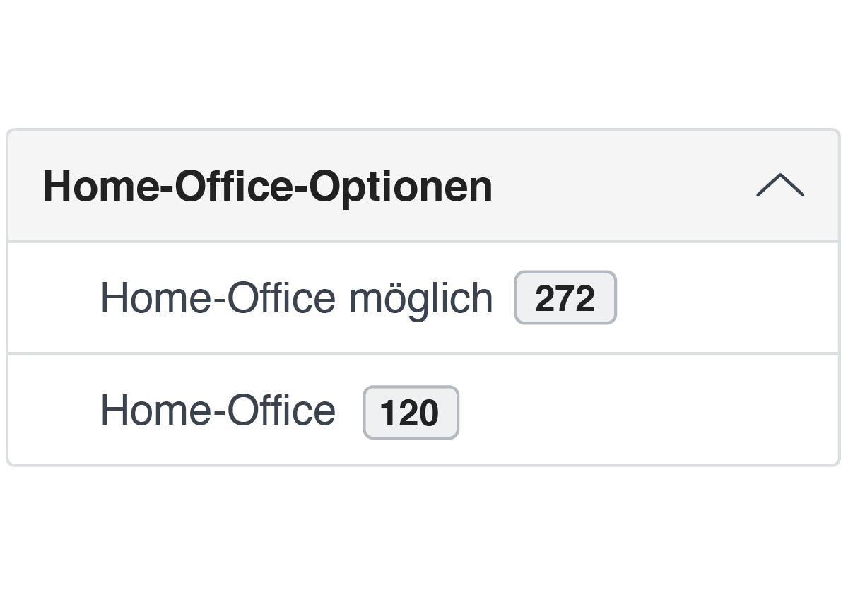Choose the filter with 120 results
Image resolution: width=848 pixels, height=595 pixels.
pos(218,411)
